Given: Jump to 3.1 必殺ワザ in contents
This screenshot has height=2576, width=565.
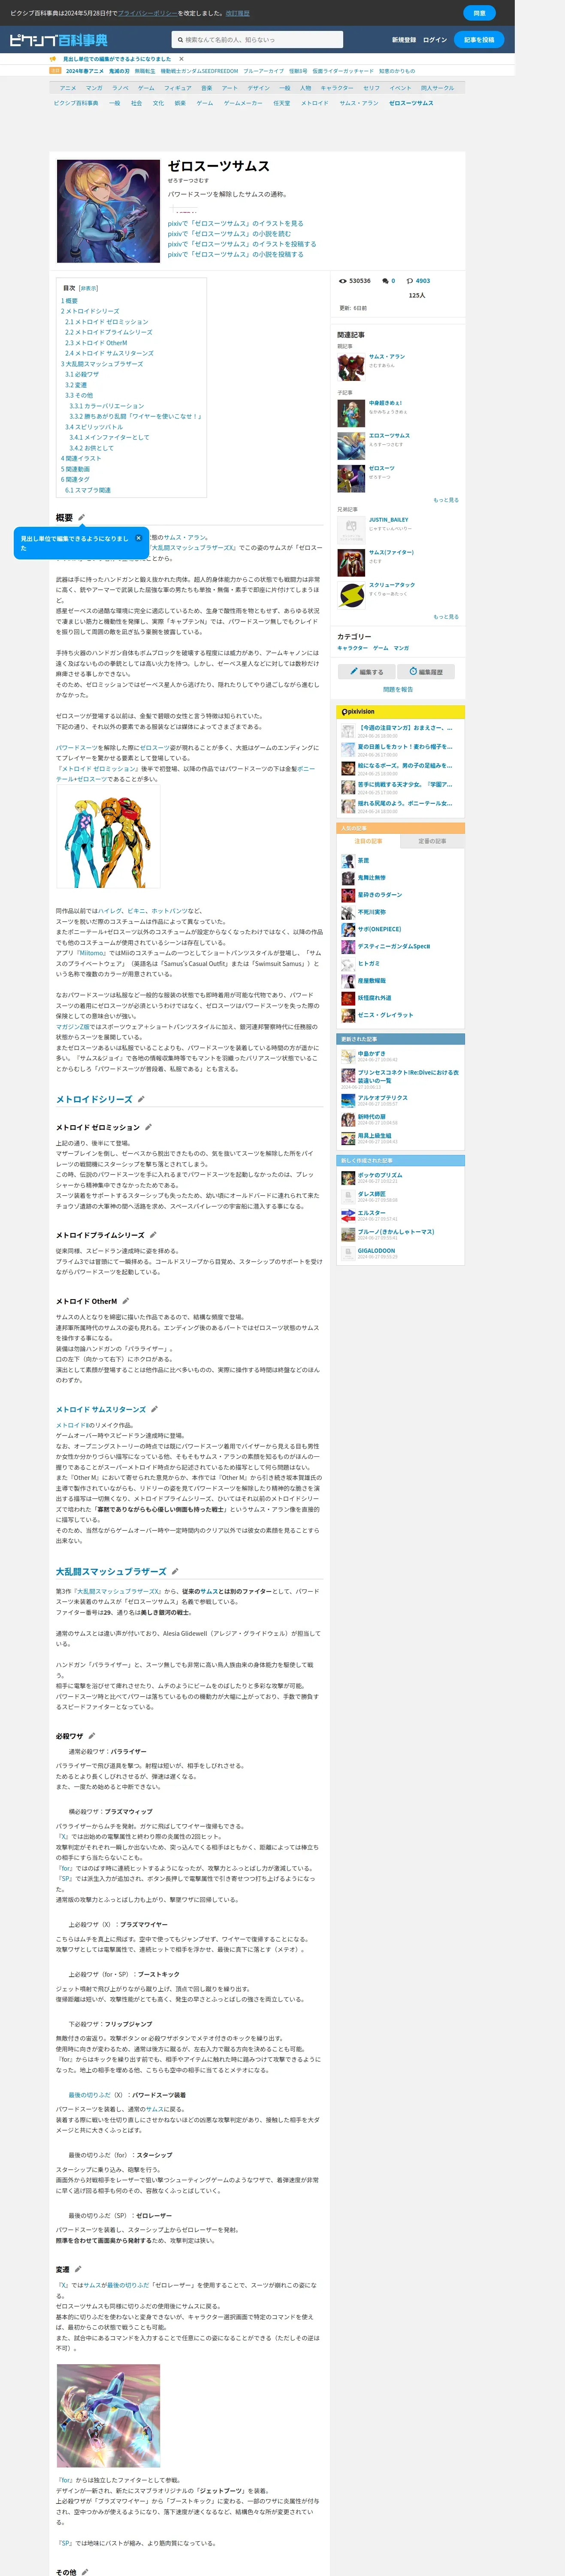Looking at the screenshot, I should tap(82, 375).
